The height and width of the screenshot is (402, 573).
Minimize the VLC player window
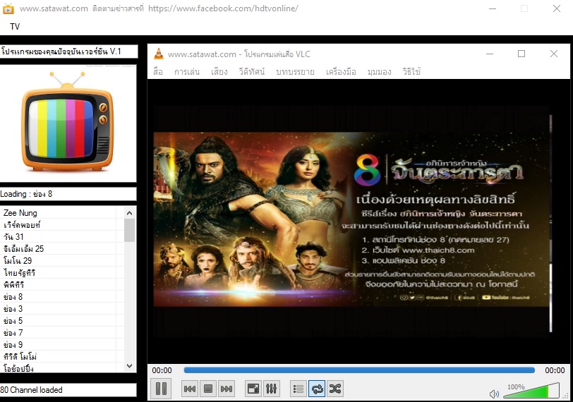pos(490,54)
